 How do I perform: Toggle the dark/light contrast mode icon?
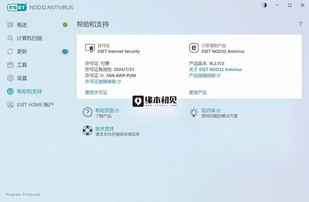(x=264, y=5)
